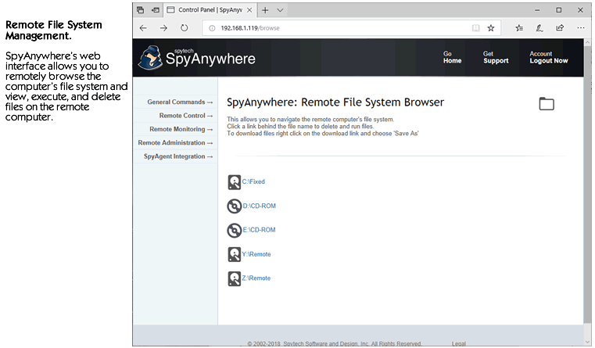Toggle the reading view icon
The image size is (595, 348).
click(x=476, y=28)
